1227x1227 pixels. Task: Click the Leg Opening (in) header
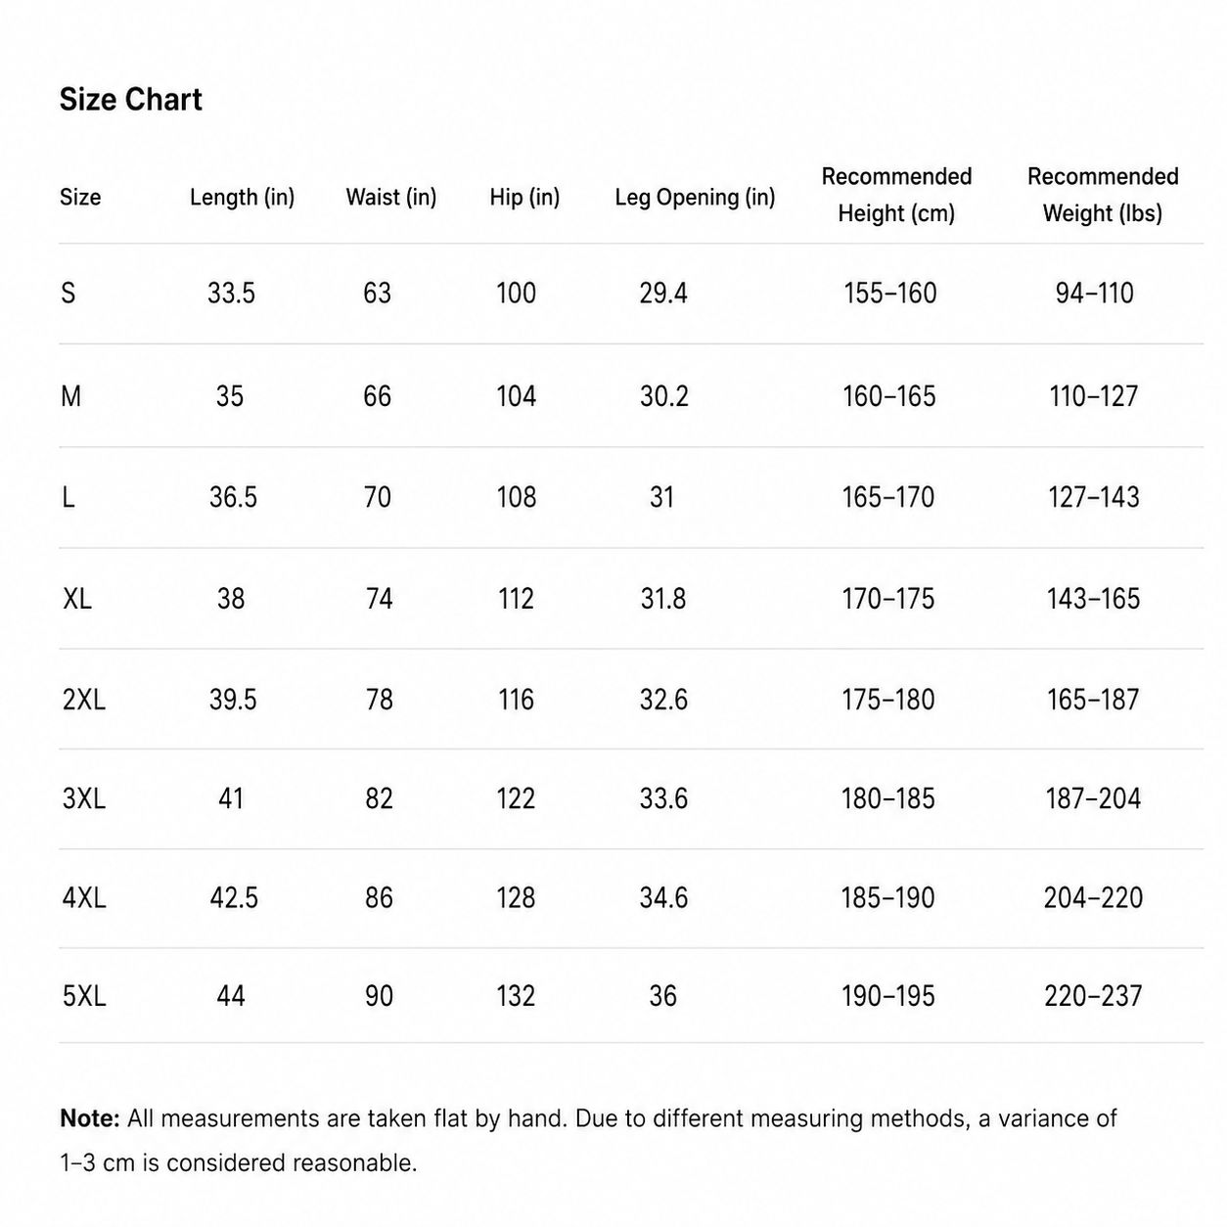[x=695, y=197]
